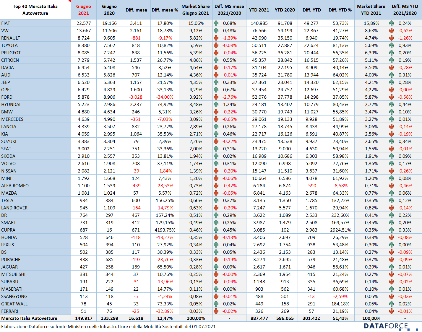The image size is (422, 332).
Task: Click the red down arrow in NISSAN's monthly share column
Action: [216, 171]
